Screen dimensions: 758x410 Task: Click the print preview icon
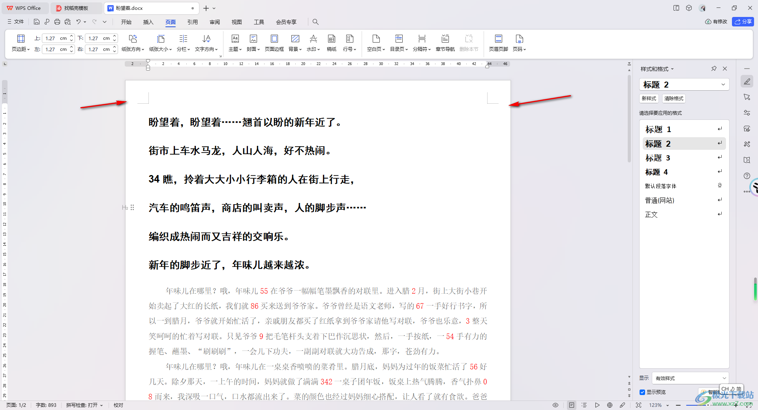pyautogui.click(x=68, y=22)
